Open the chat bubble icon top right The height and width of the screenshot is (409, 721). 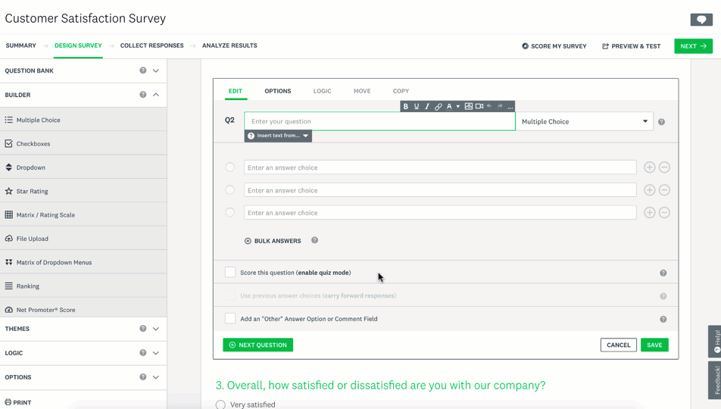click(x=701, y=20)
